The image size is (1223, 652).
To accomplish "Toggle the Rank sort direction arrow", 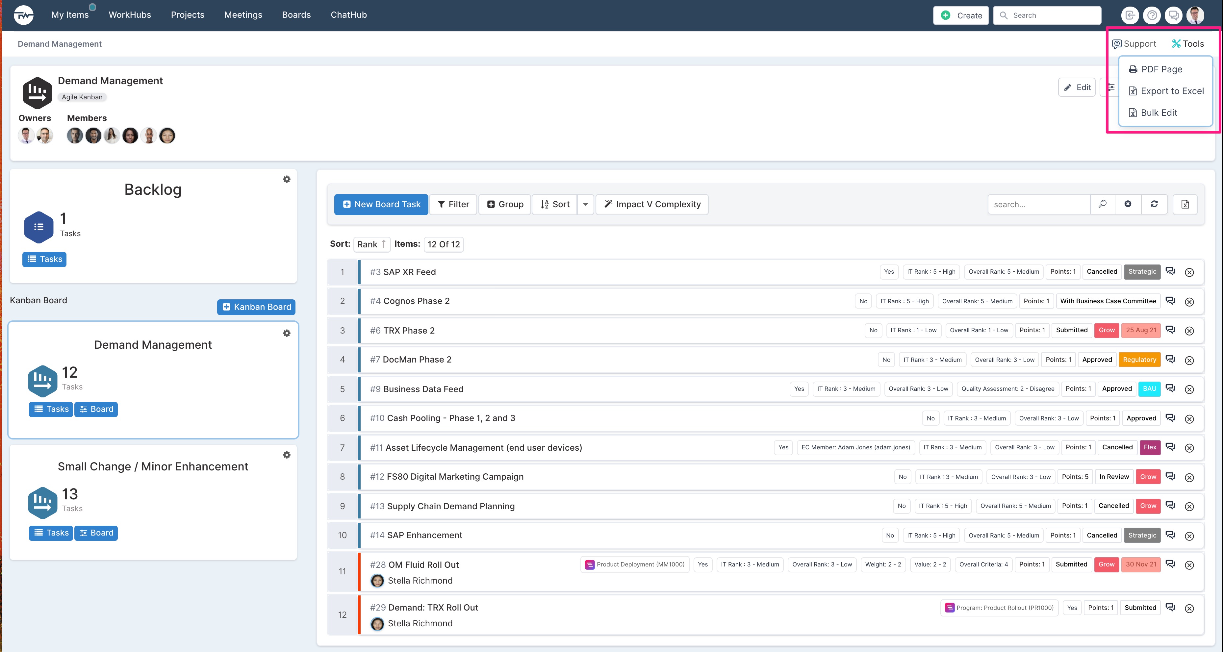I will tap(384, 244).
